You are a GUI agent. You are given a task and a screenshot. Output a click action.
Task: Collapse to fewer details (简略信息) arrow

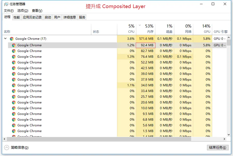point(7,147)
